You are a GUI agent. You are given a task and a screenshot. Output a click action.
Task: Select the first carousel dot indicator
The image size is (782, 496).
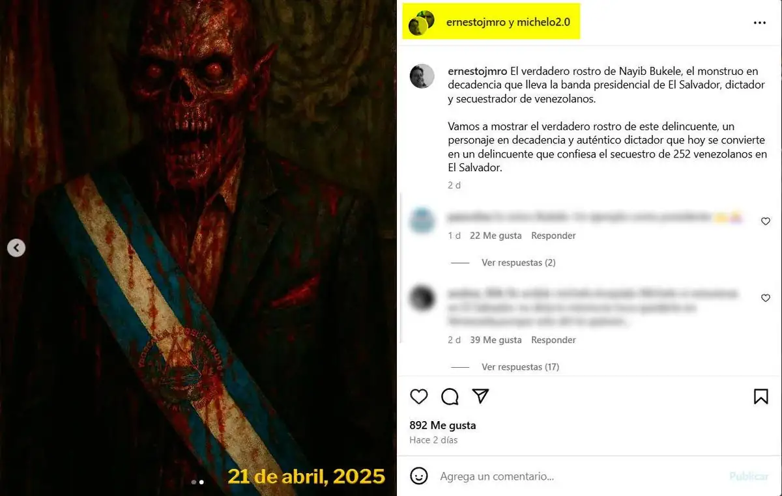[x=194, y=482]
